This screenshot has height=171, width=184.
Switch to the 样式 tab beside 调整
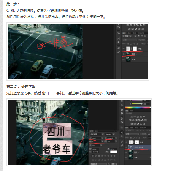pos(132,111)
